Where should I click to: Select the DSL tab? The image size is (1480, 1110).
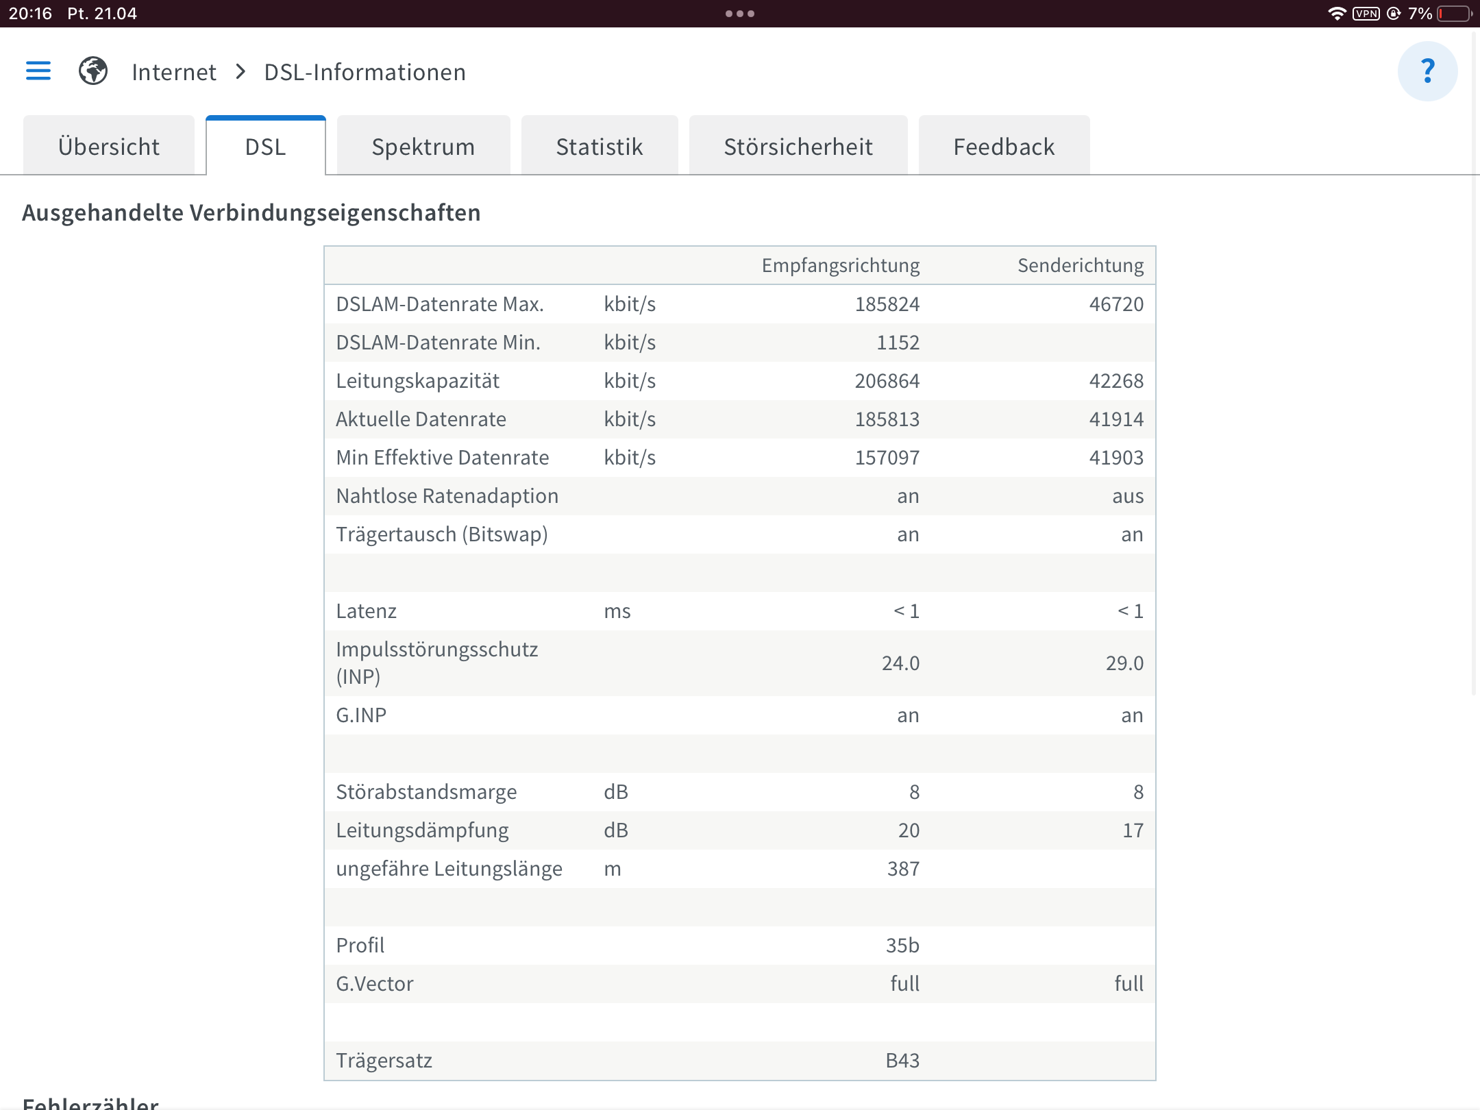(x=266, y=147)
